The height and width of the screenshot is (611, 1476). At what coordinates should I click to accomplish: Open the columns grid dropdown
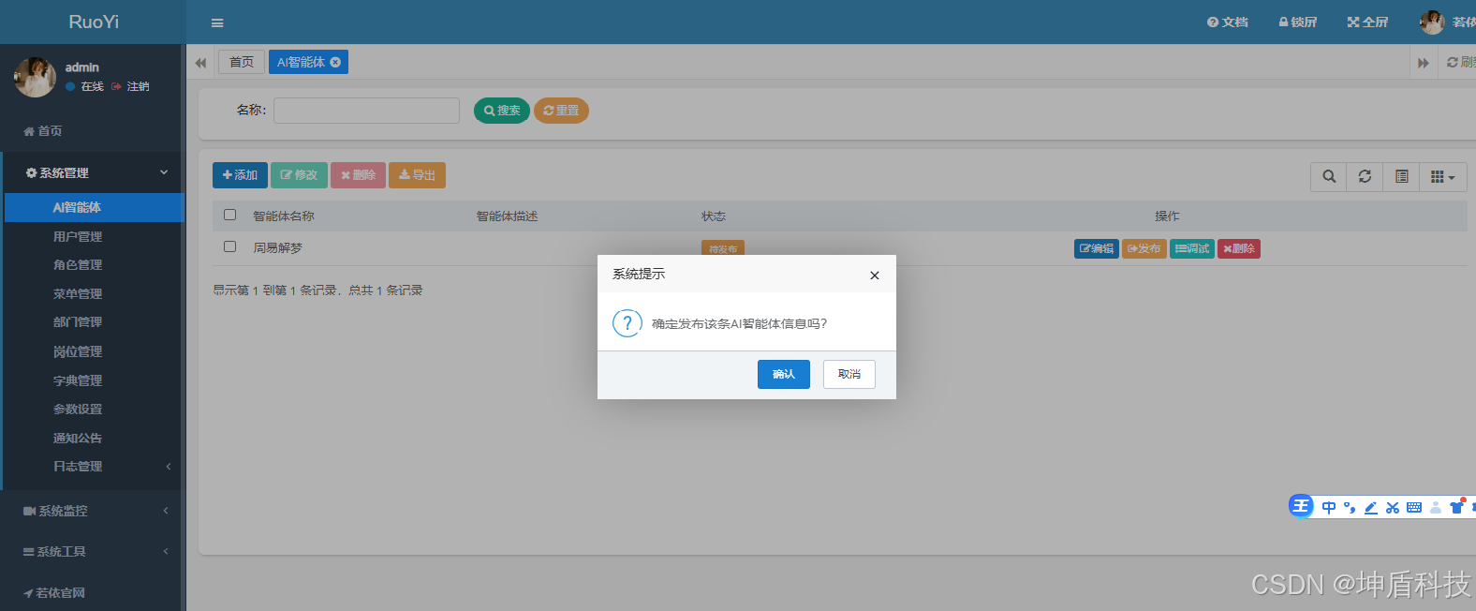click(1443, 176)
